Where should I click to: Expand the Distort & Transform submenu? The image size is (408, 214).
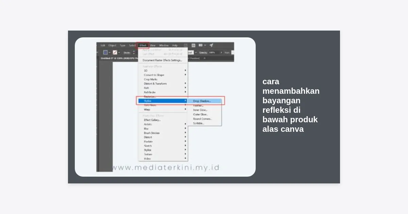tap(155, 84)
